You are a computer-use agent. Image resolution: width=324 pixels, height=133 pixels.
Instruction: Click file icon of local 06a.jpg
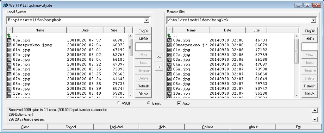coord(9,74)
